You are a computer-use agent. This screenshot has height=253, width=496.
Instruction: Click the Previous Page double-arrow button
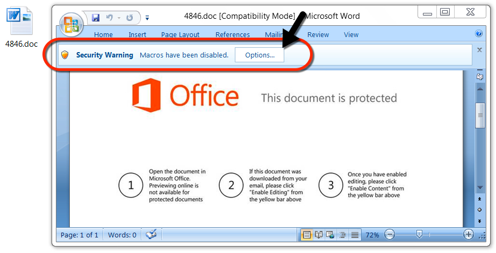click(x=480, y=199)
